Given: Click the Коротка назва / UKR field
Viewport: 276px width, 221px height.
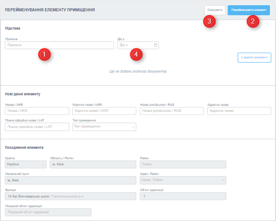Looking at the screenshot, I should point(104,110).
